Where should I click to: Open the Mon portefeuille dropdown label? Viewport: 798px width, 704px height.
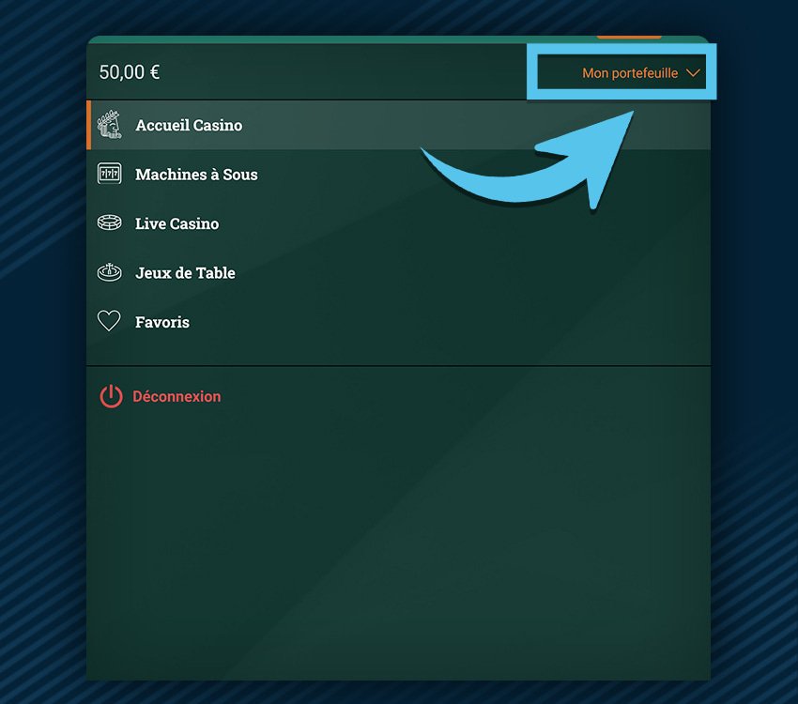(629, 73)
